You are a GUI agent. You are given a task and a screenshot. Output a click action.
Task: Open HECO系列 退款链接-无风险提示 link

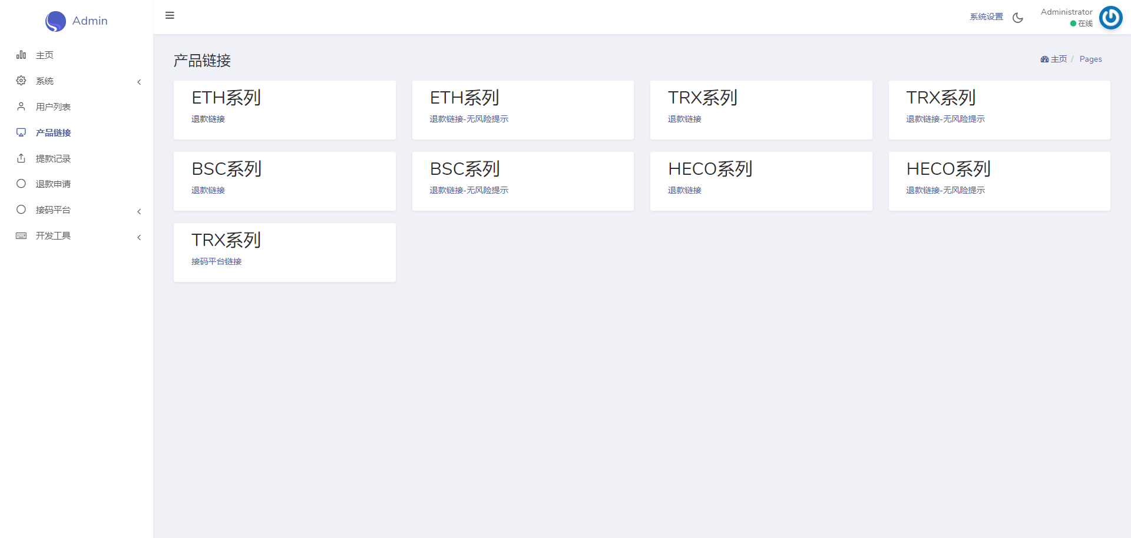945,190
